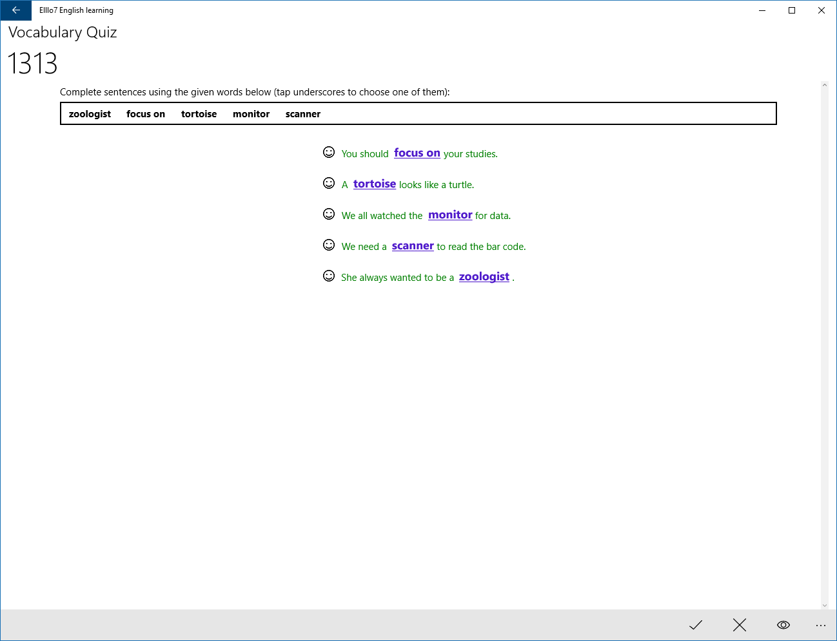Open more options via the ellipsis icon
The width and height of the screenshot is (837, 641).
pos(820,625)
